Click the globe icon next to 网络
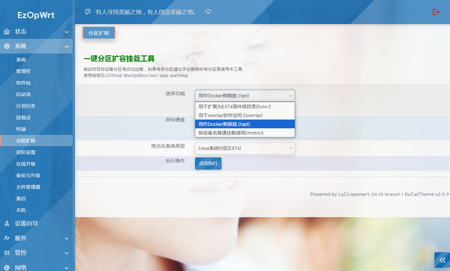450x271 pixels. [x=7, y=268]
